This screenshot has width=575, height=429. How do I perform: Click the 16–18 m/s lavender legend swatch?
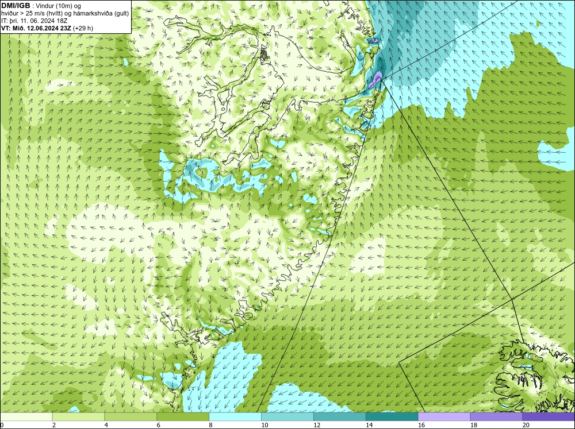click(x=444, y=417)
